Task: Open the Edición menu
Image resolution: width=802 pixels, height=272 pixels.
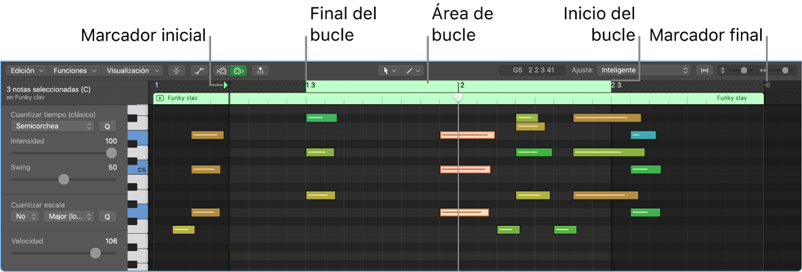Action: coord(27,71)
